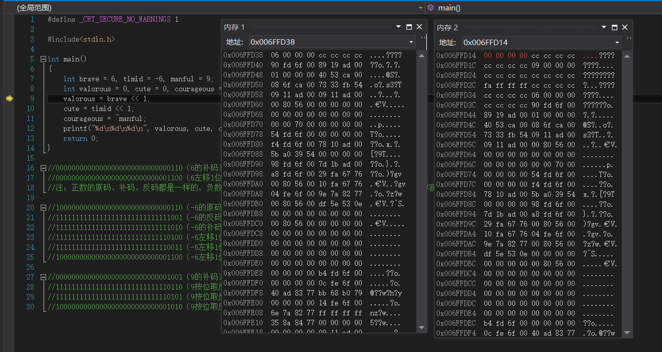
Task: Click the _CRT_SECURE_NO_WARNINGS macro on line 1
Action: click(125, 19)
